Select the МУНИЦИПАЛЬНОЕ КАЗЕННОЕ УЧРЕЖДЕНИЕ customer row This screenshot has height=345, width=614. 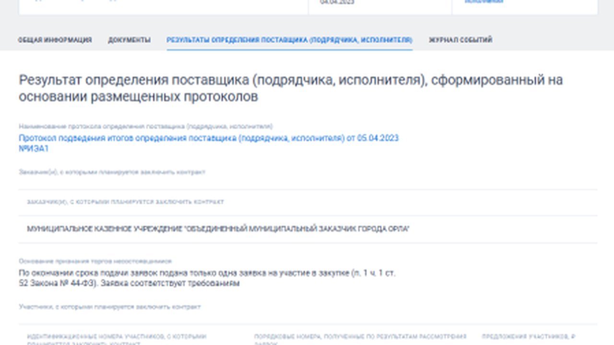pyautogui.click(x=218, y=229)
